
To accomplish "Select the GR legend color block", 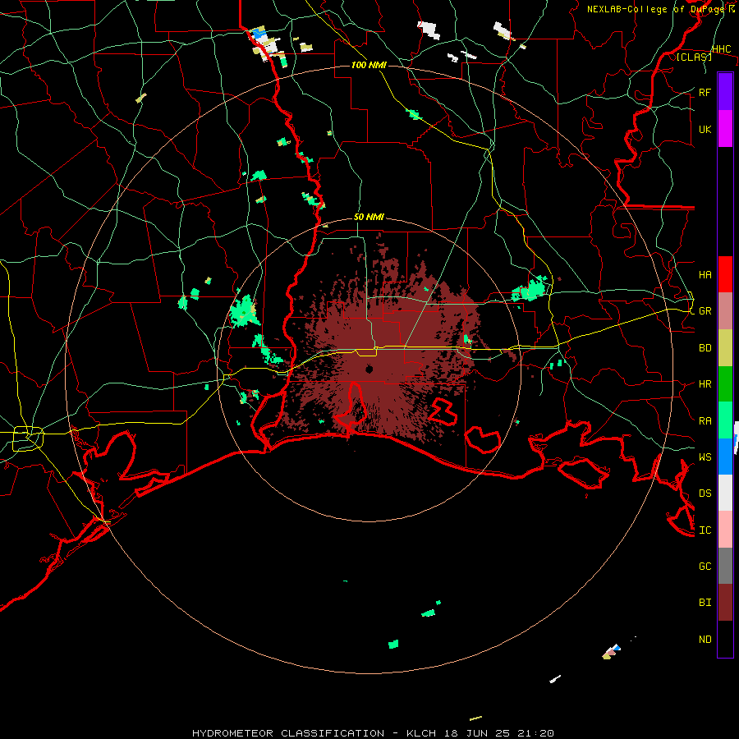I will tap(725, 310).
